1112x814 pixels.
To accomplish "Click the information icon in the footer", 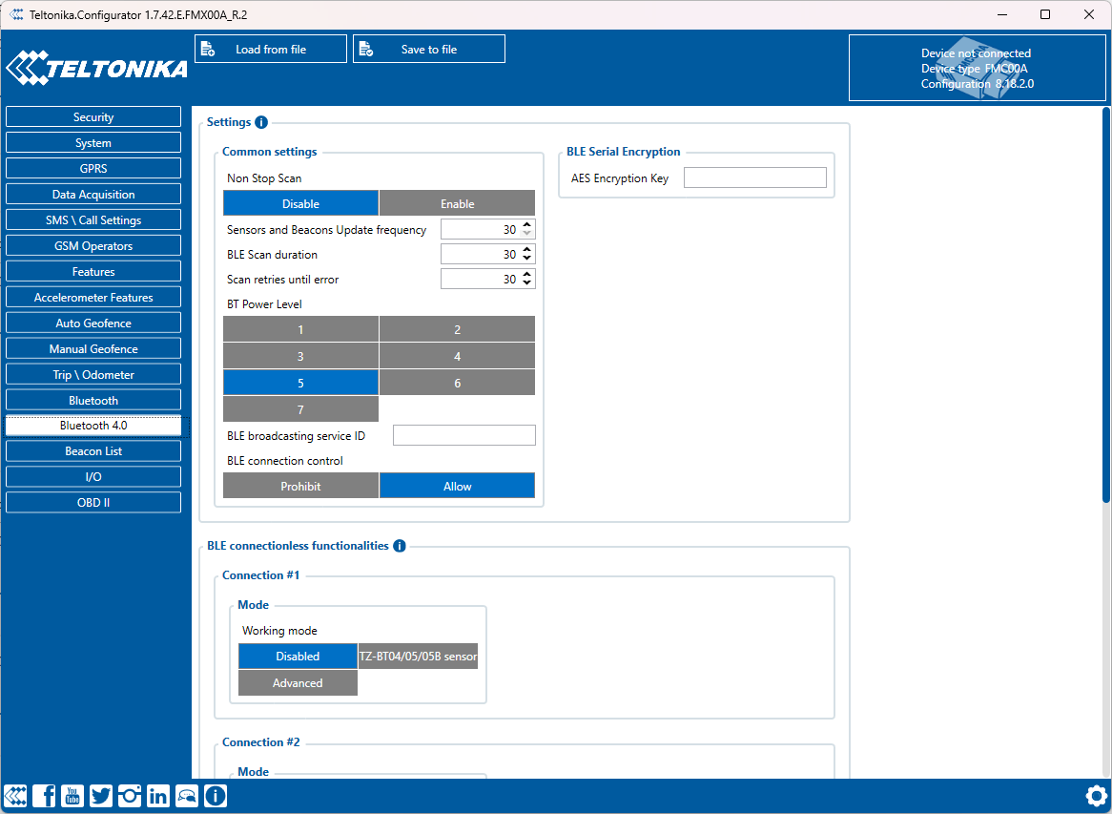I will pos(216,796).
